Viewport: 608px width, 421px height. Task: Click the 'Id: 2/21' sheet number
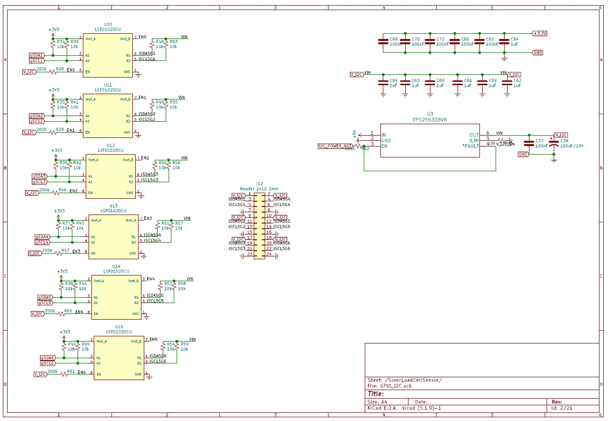561,408
